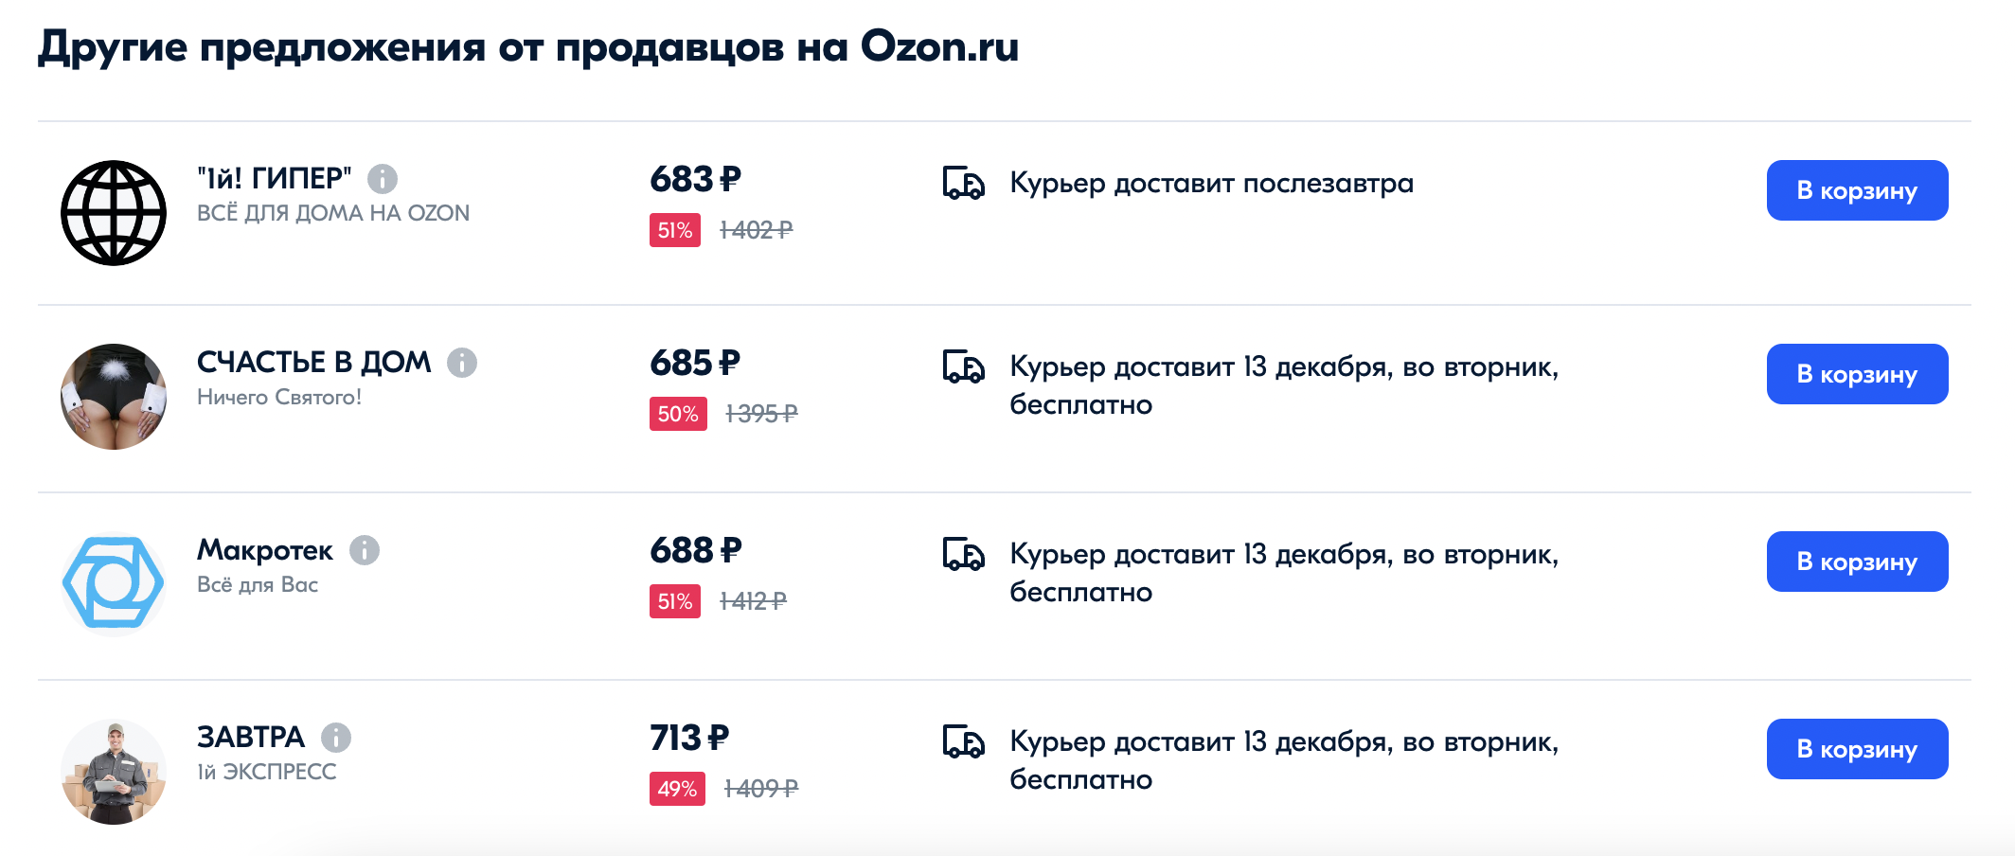Click В корзину for Макротек offer

[1857, 562]
